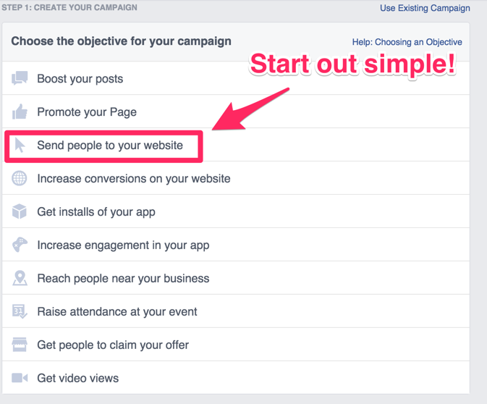Click the calendar icon for event attendance

20,311
